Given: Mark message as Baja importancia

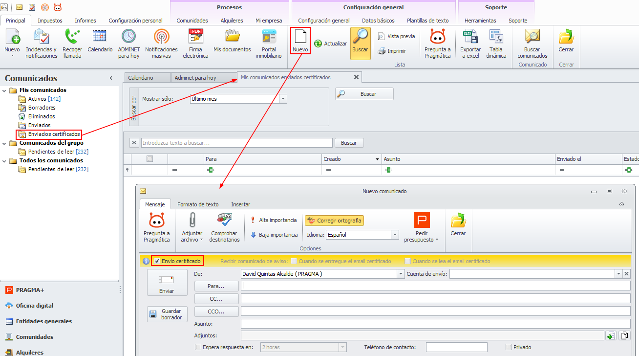Looking at the screenshot, I should click(274, 235).
